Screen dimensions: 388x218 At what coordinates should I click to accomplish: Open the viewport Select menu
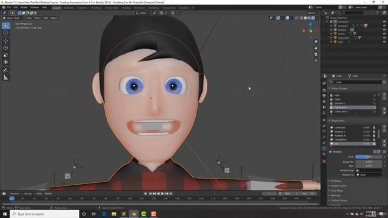click(38, 18)
